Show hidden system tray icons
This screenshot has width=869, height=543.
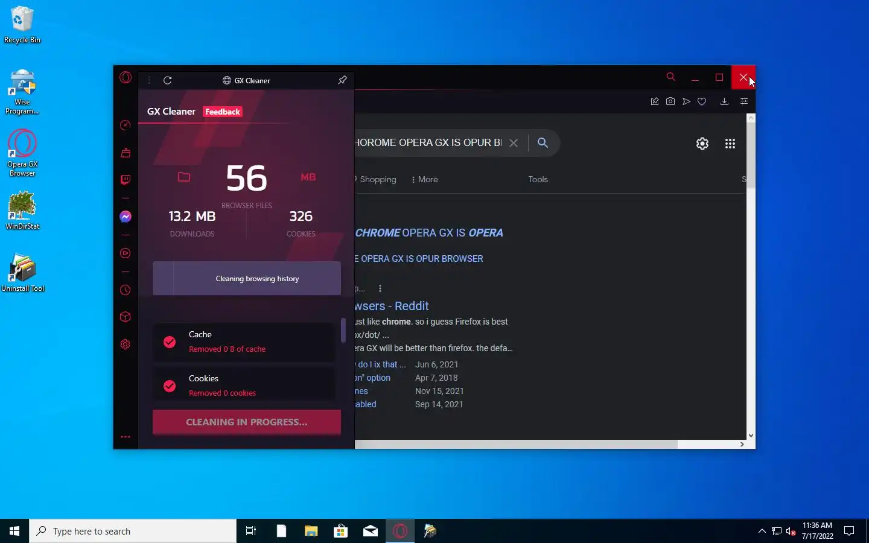(x=762, y=531)
